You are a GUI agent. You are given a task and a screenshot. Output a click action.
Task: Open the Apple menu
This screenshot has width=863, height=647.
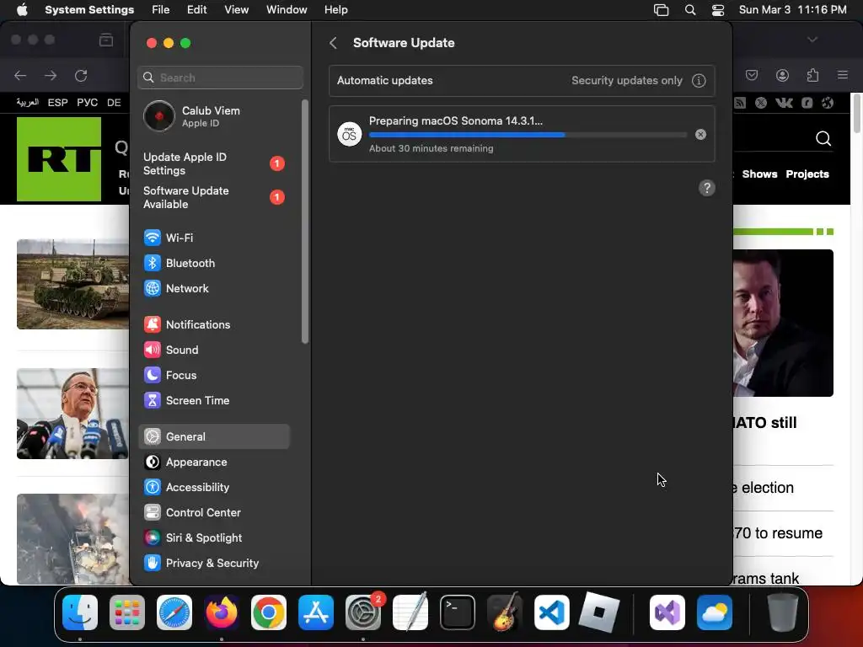pyautogui.click(x=22, y=10)
